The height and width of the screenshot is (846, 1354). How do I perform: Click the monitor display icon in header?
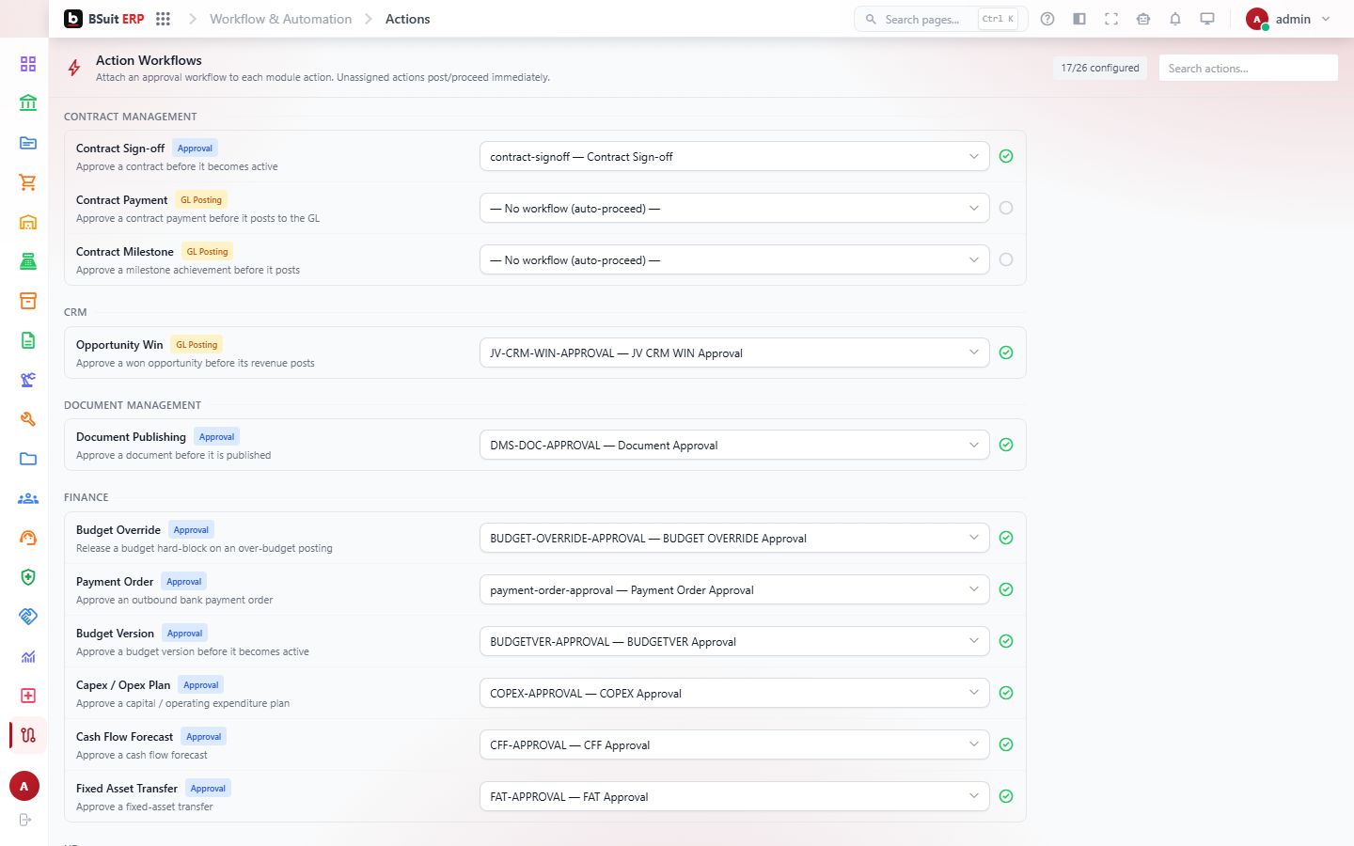[x=1207, y=19]
